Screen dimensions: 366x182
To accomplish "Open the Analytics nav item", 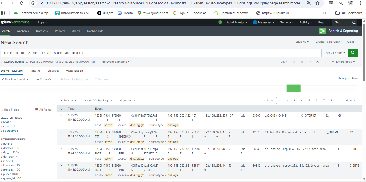I will coord(23,31).
